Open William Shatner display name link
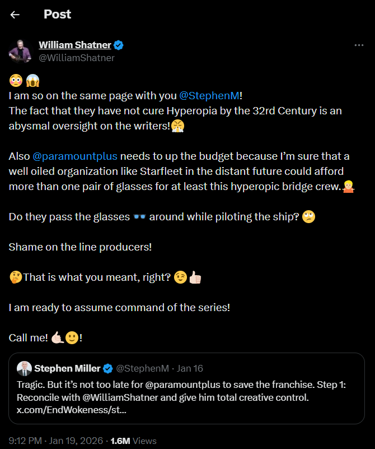Screen dimensions: 375x449 [x=75, y=45]
